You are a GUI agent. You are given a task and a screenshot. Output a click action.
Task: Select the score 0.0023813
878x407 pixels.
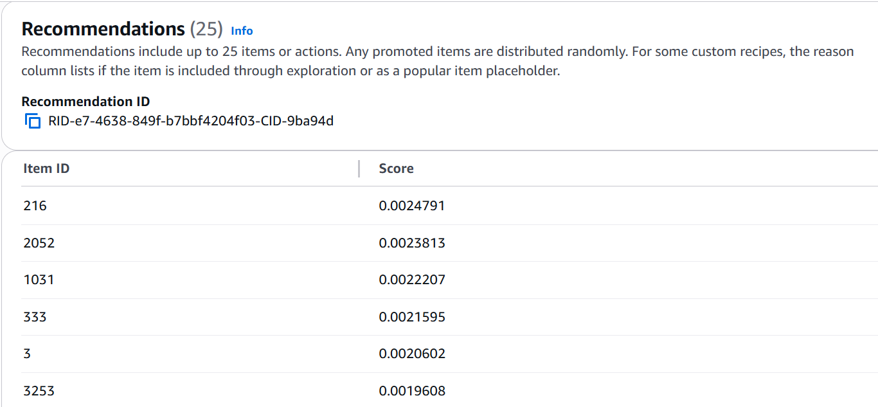click(x=411, y=243)
